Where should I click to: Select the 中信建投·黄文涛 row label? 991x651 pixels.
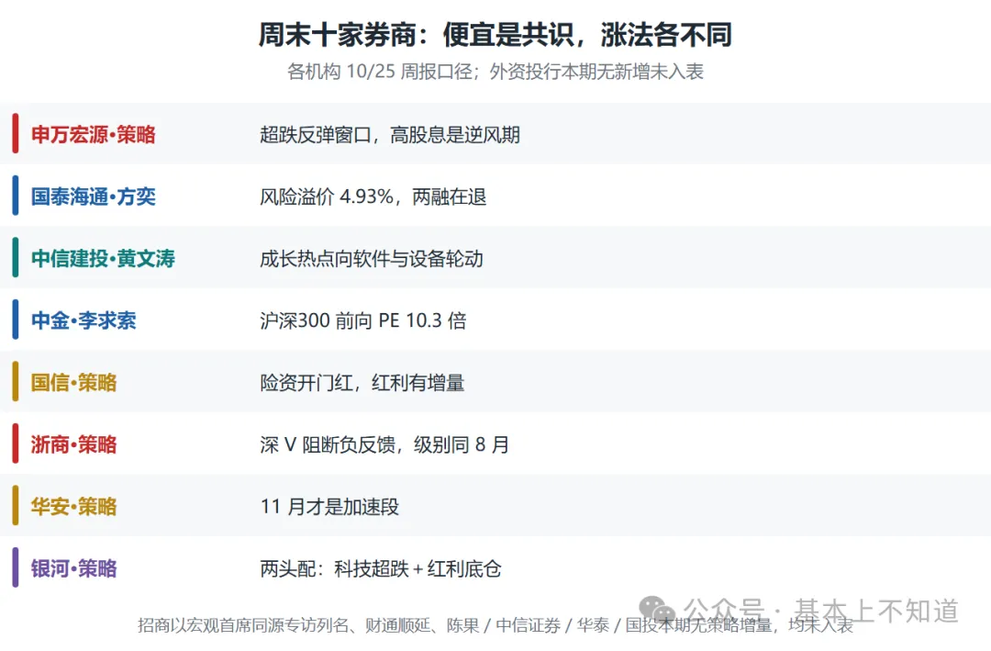(103, 259)
